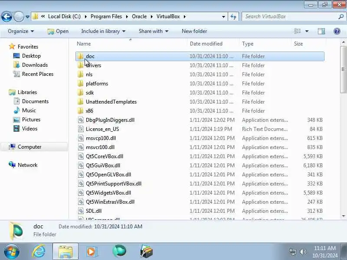Expand the arrow after Program Files breadcrumb
The width and height of the screenshot is (347, 260).
127,16
